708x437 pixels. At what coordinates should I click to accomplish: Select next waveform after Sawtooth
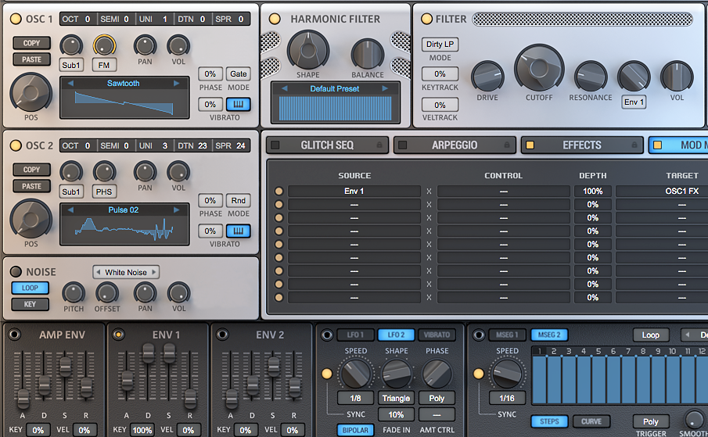pyautogui.click(x=177, y=84)
